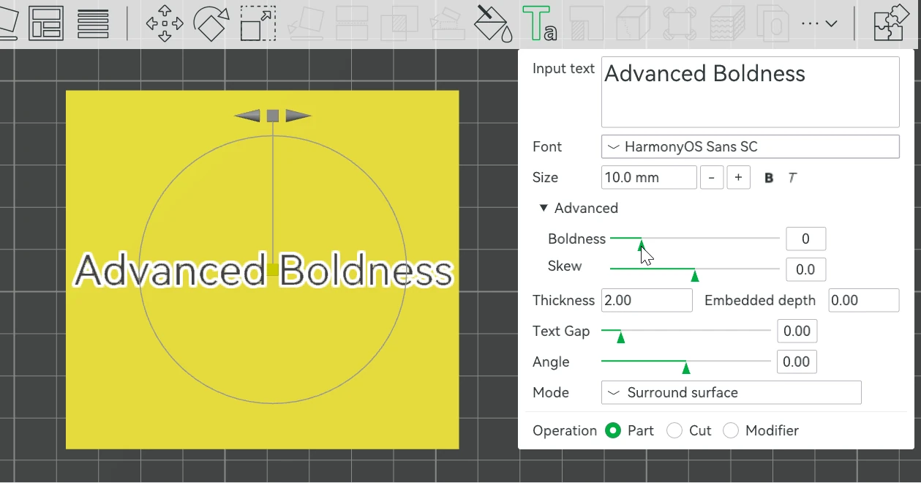The height and width of the screenshot is (483, 921).
Task: Click the Boldness slider handle
Action: click(642, 244)
